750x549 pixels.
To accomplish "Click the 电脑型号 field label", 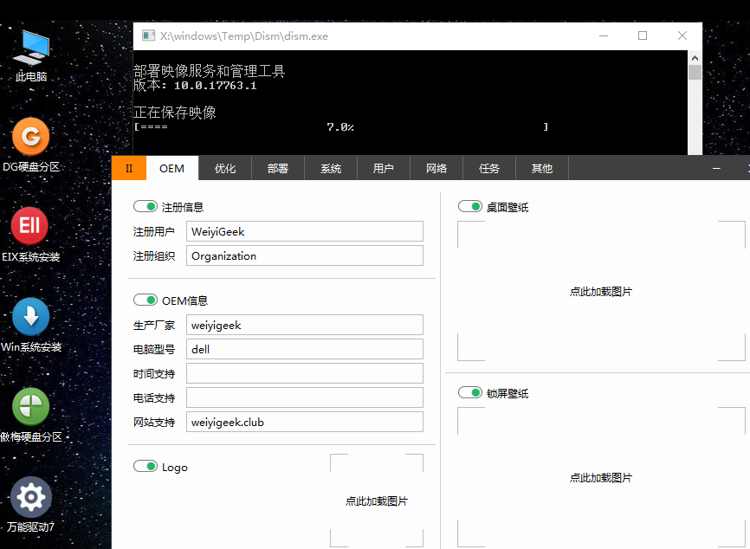I will point(154,350).
